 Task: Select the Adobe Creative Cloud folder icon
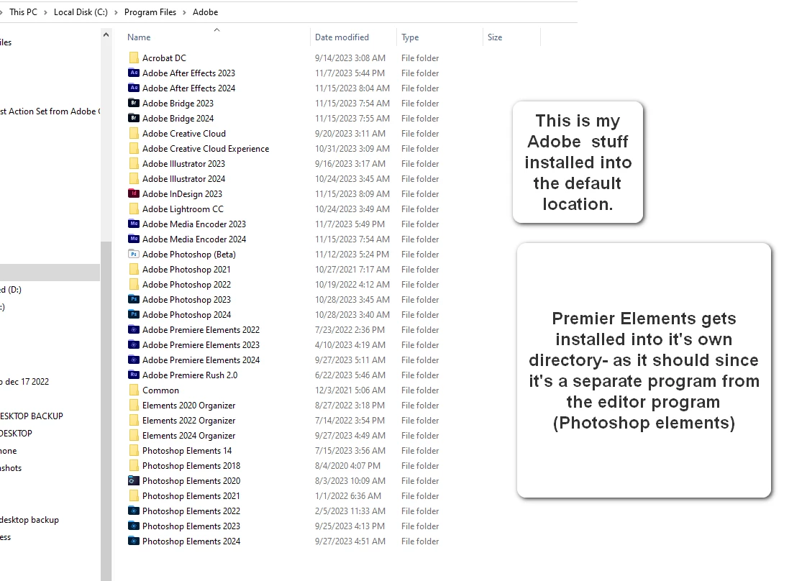click(134, 133)
